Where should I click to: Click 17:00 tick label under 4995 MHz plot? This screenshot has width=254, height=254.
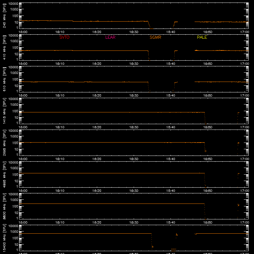click(244, 191)
